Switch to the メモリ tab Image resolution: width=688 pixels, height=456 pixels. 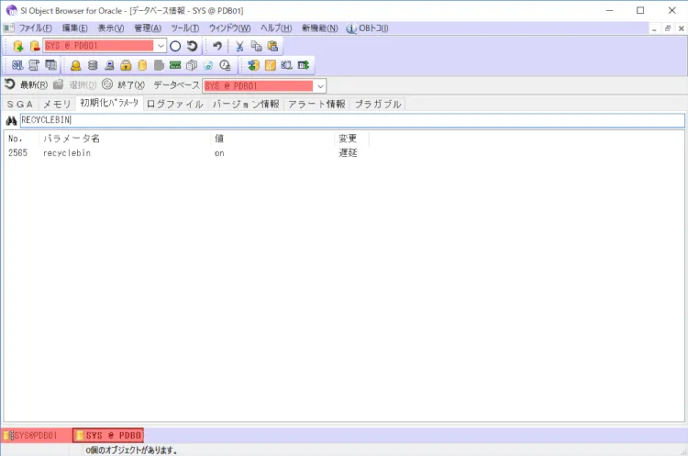[57, 105]
